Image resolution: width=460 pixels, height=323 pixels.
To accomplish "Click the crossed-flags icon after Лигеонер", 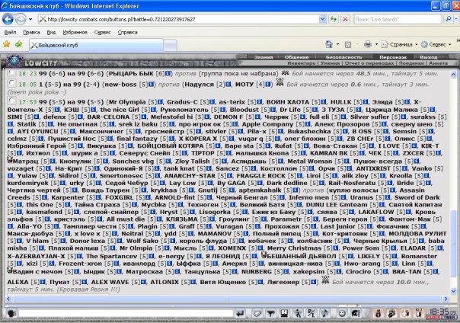I will click(325, 280).
